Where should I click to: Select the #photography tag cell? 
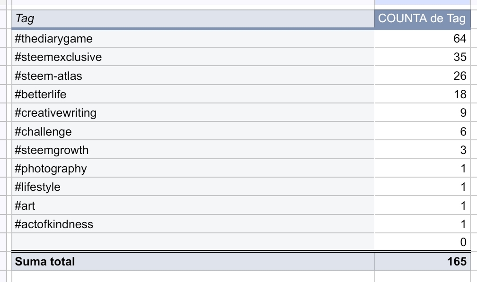[x=193, y=168]
